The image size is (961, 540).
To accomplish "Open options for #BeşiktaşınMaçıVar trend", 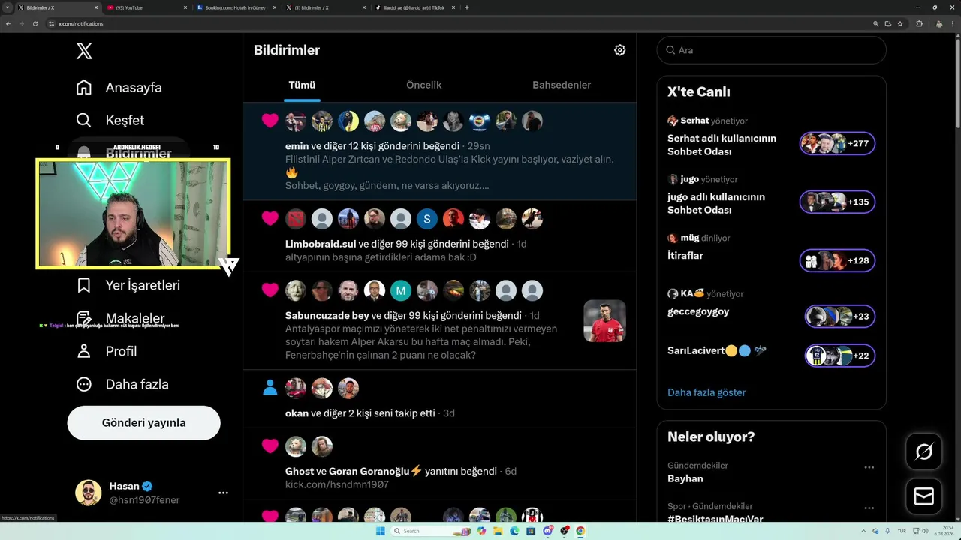I will coord(869,508).
